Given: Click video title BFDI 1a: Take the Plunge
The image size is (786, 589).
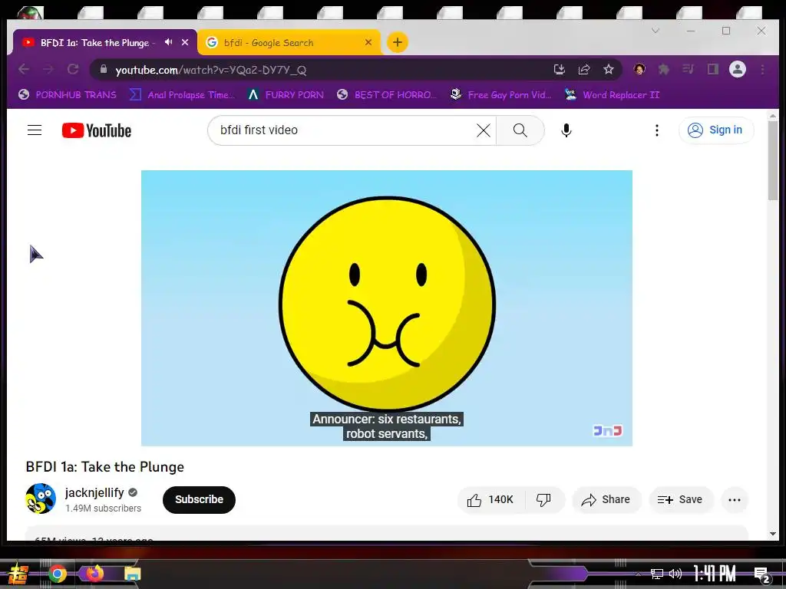Looking at the screenshot, I should tap(104, 467).
